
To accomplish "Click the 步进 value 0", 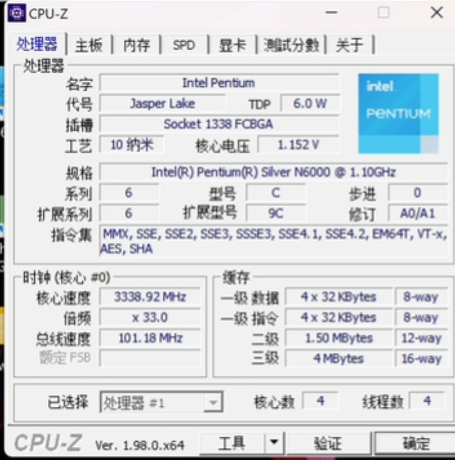I will (417, 193).
